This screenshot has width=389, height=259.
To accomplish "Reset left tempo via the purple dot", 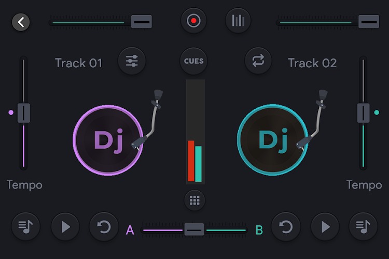I will click(11, 112).
